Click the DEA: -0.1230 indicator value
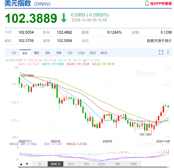174x168 pixels. (53, 144)
